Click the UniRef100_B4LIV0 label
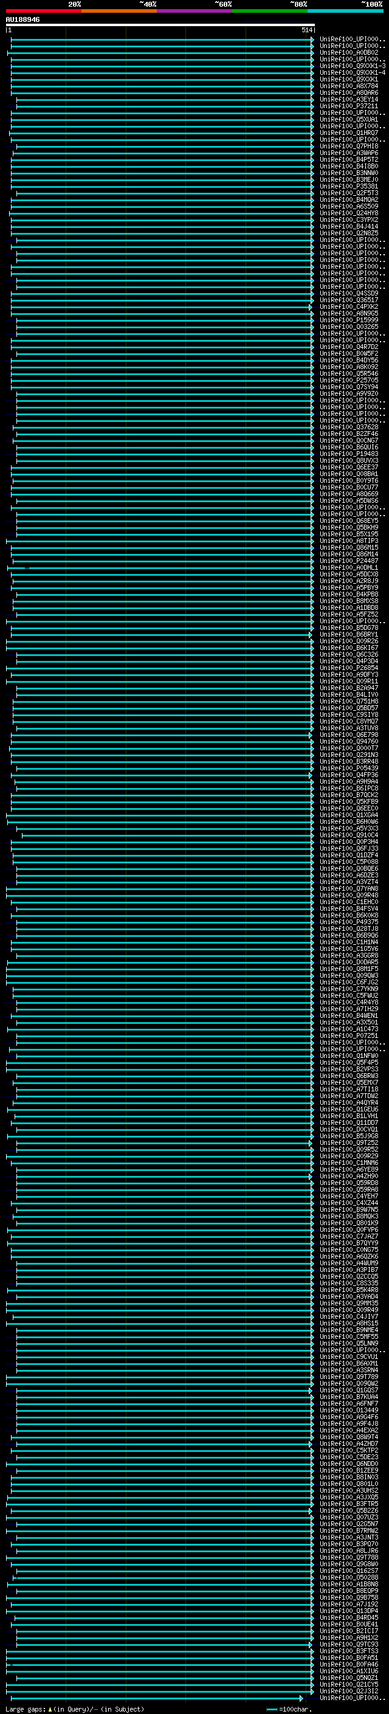The width and height of the screenshot is (389, 1714). 348,694
